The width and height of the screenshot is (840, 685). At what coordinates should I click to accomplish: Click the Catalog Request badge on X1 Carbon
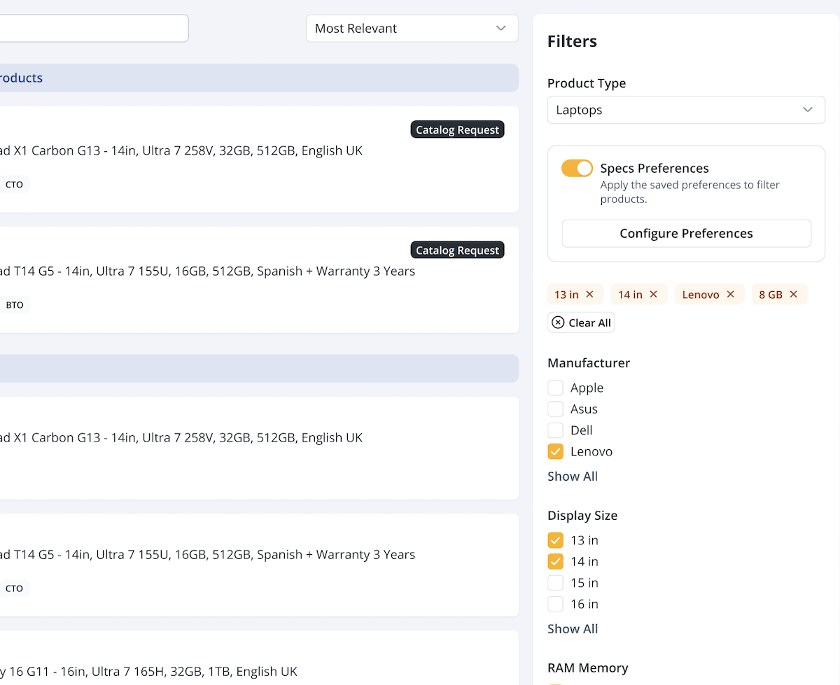pos(457,130)
